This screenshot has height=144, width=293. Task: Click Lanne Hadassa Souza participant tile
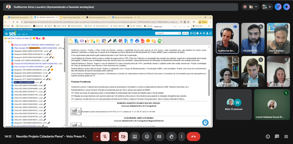(272, 105)
